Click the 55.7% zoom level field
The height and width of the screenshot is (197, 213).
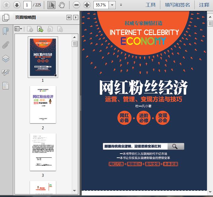click(101, 5)
